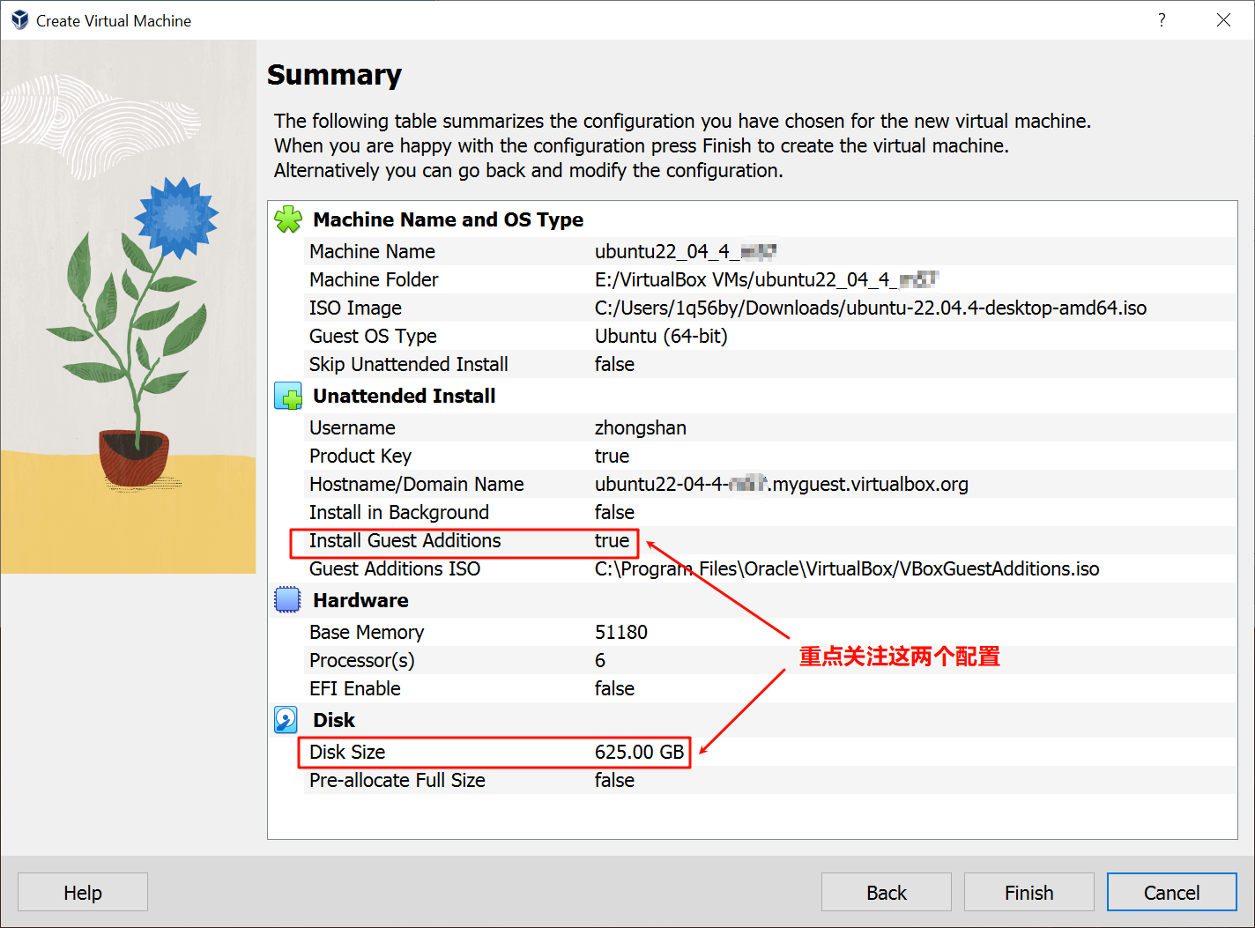Viewport: 1255px width, 928px height.
Task: Click the myguest.virtualbox.org hostname value
Action: [782, 484]
